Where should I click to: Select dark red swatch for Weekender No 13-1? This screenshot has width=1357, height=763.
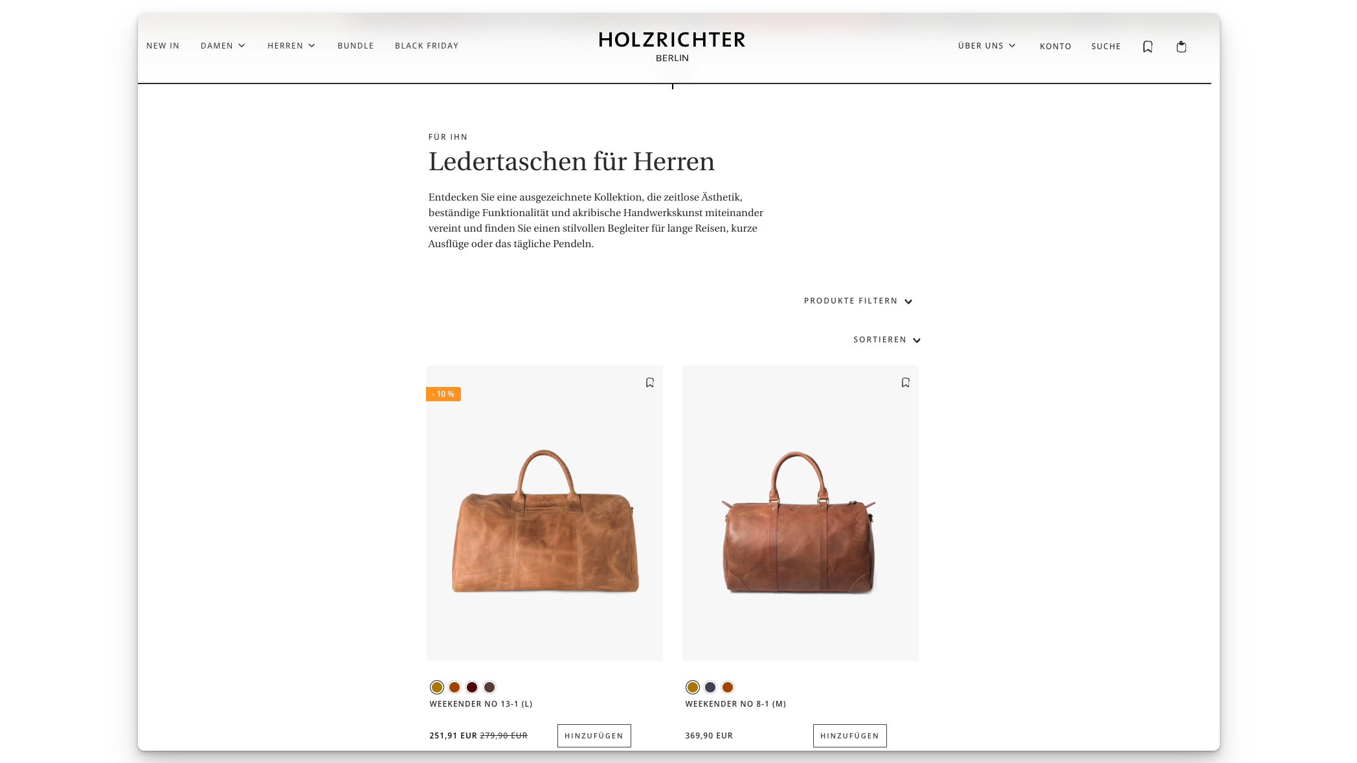[x=472, y=687]
